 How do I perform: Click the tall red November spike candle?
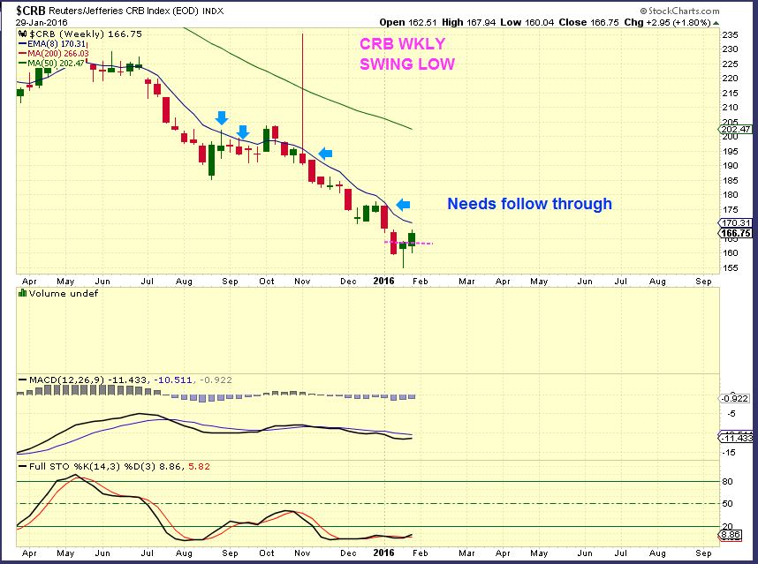pyautogui.click(x=303, y=99)
